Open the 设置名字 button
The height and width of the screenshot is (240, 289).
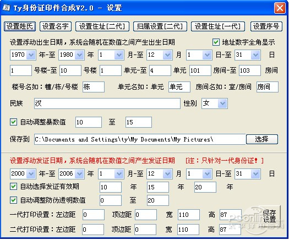click(56, 26)
